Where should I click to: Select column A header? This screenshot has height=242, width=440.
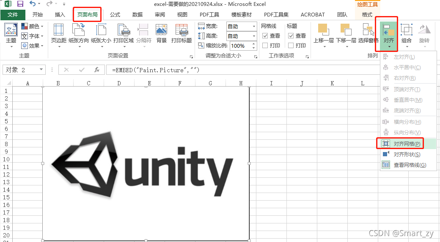(27, 83)
